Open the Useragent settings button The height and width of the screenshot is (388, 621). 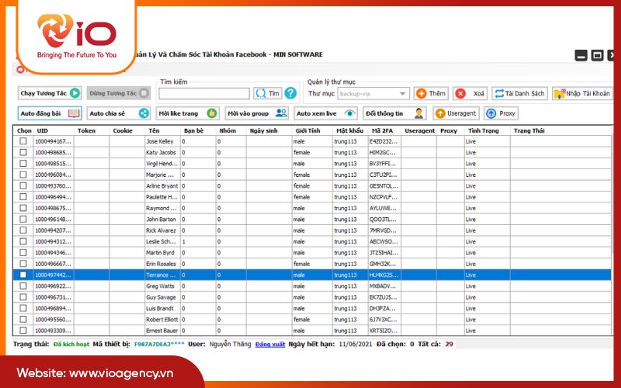pos(456,113)
